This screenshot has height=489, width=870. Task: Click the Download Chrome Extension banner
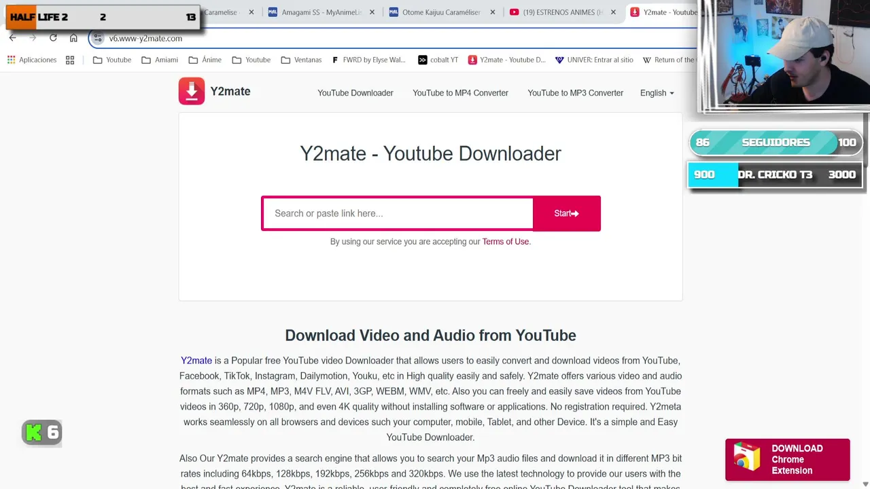(x=787, y=460)
